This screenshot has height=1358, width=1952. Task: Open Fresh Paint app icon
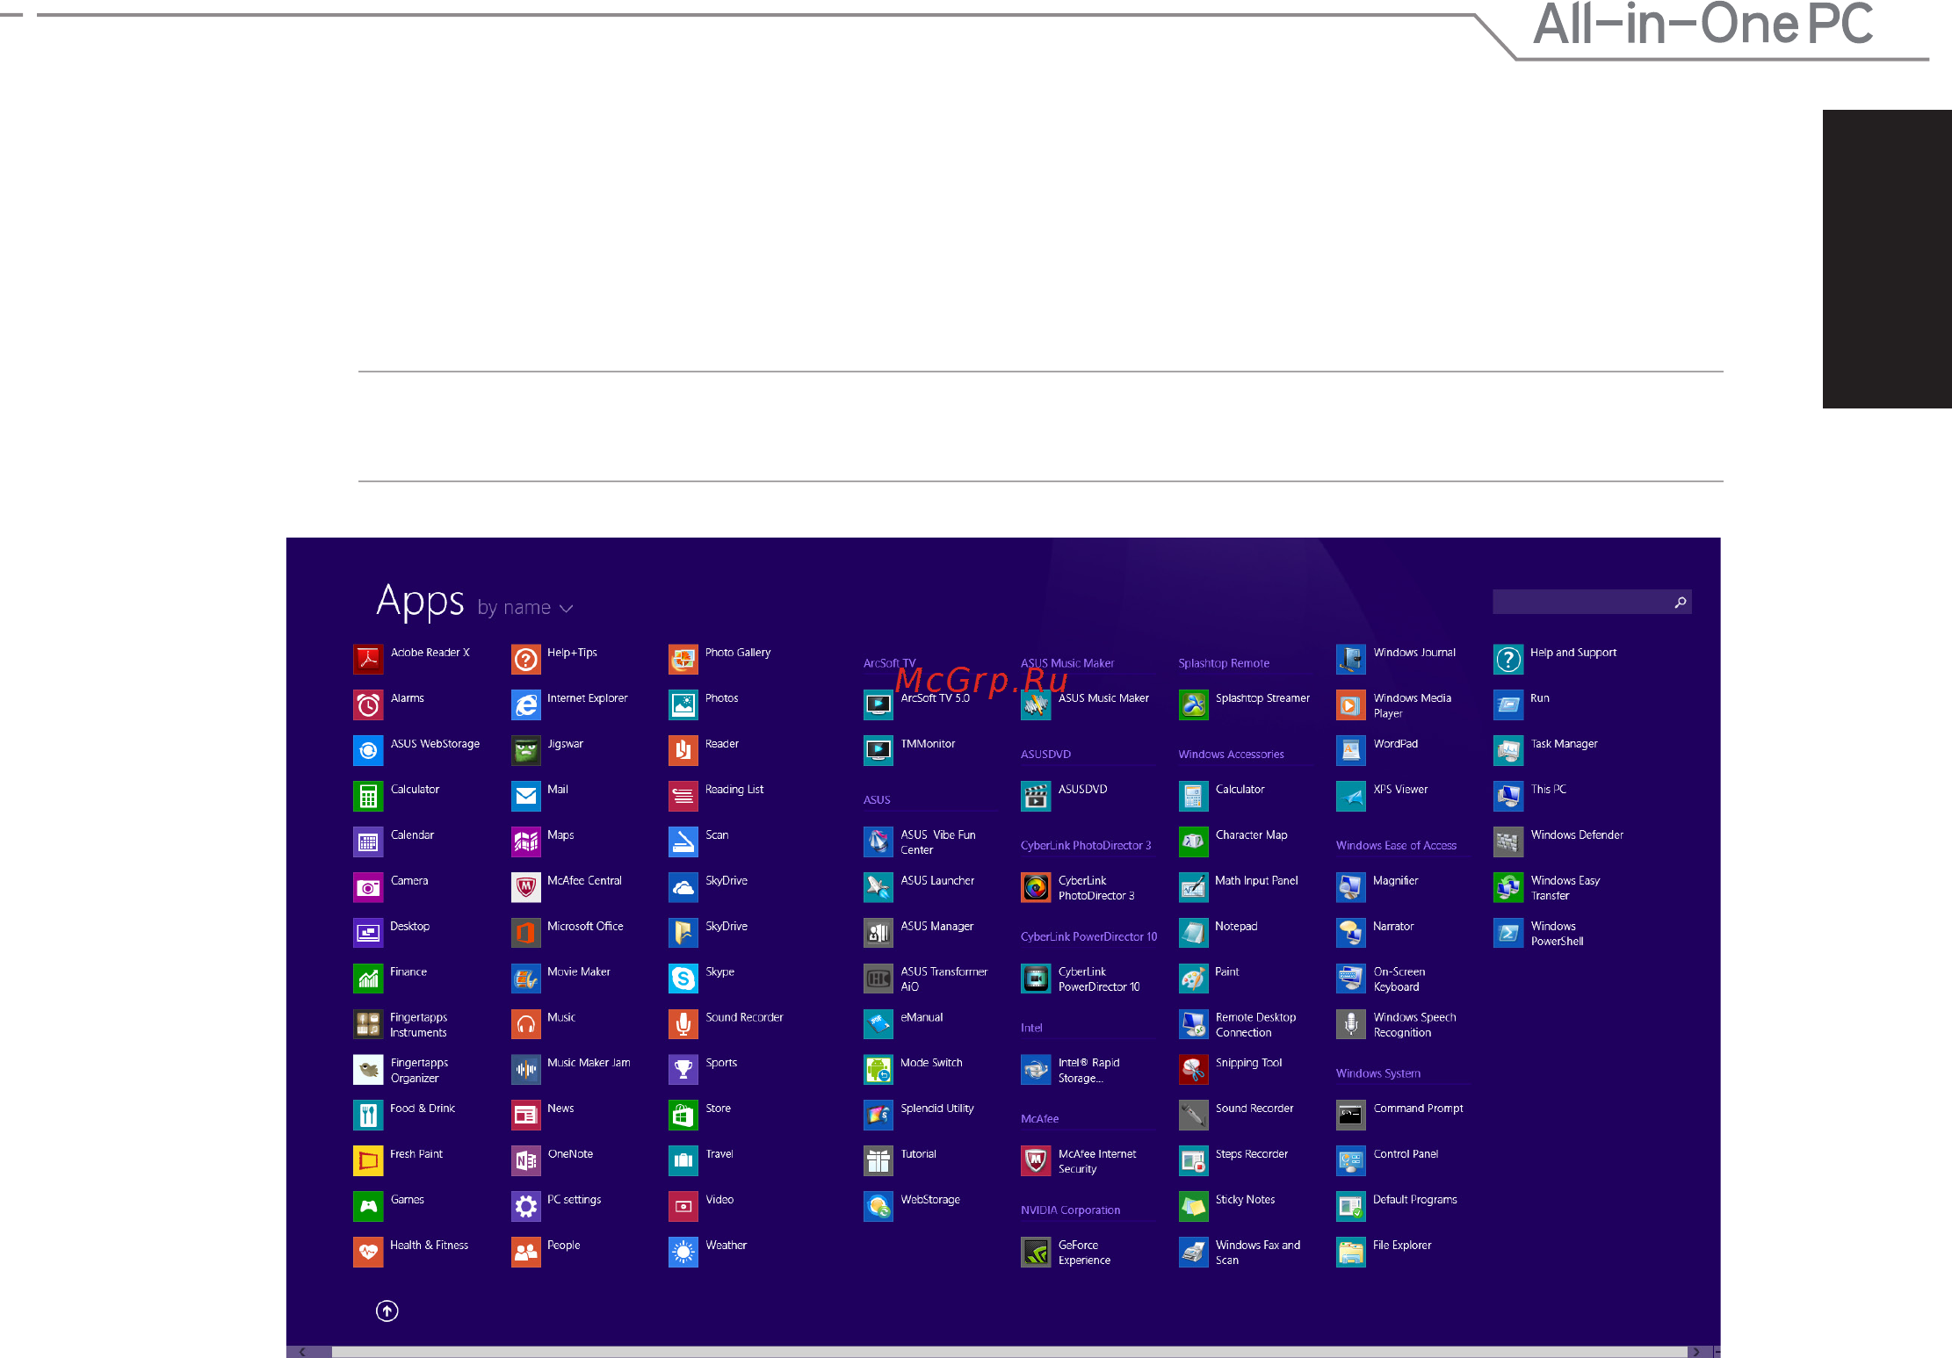pyautogui.click(x=368, y=1160)
